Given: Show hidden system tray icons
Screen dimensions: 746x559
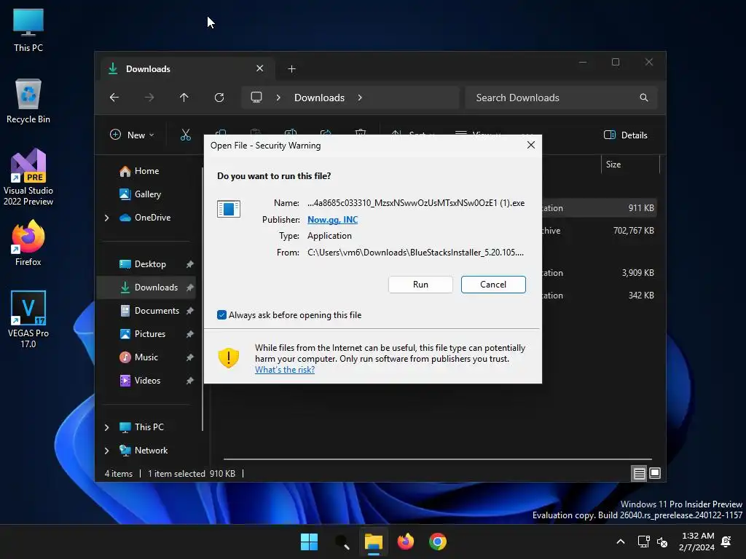Looking at the screenshot, I should 621,542.
